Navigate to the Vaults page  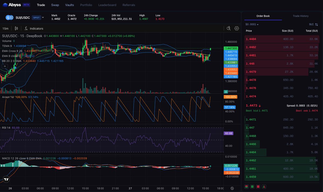coord(70,5)
